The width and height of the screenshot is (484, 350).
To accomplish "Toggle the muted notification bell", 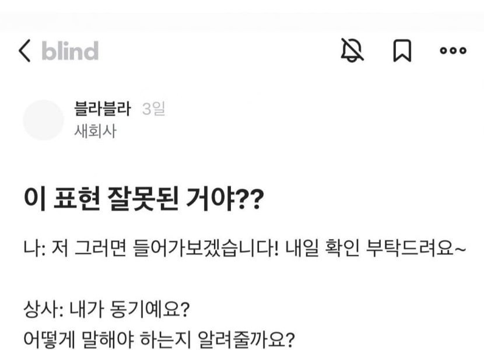I will click(x=352, y=51).
